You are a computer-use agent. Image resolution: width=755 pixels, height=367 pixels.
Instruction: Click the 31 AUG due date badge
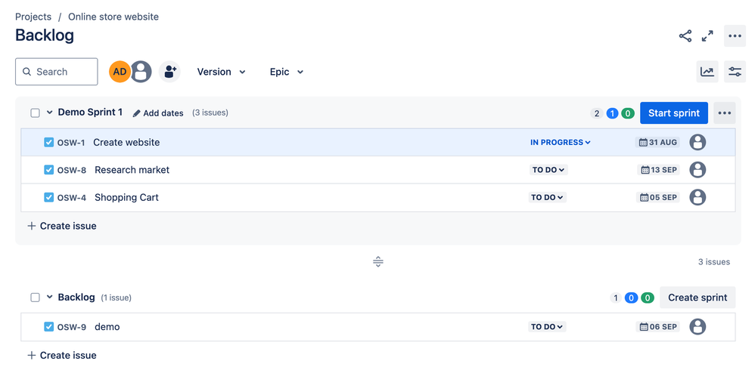click(657, 142)
